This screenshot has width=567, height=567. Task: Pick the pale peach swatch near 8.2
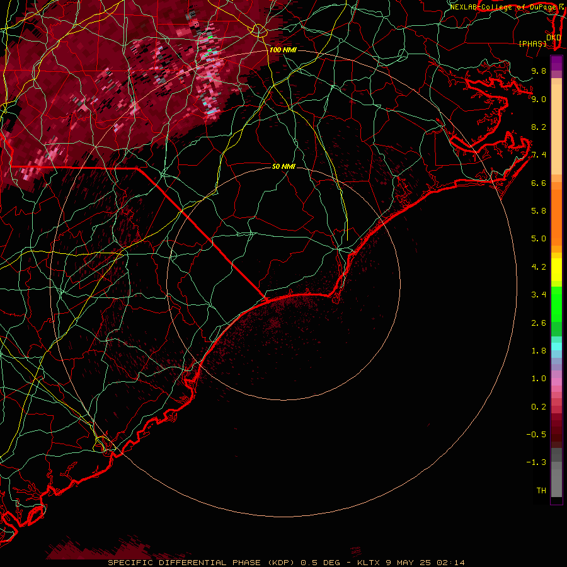556,130
